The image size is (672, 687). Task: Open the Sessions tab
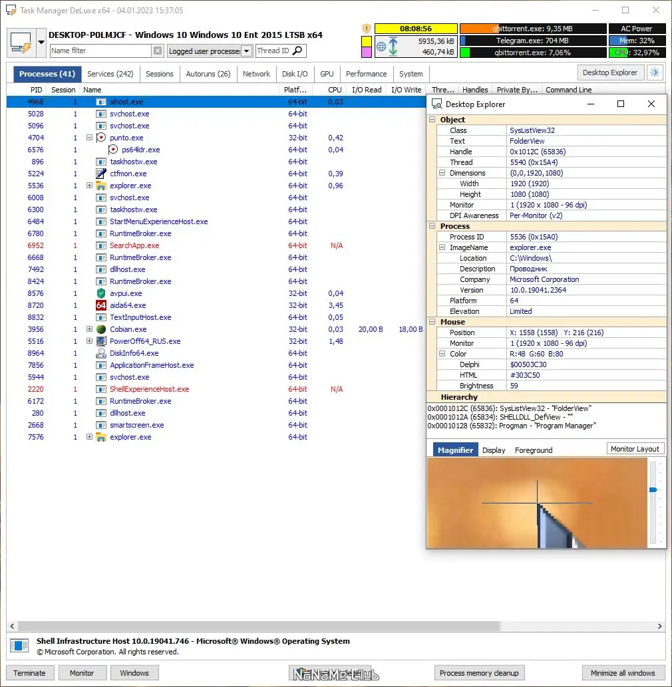click(x=160, y=74)
